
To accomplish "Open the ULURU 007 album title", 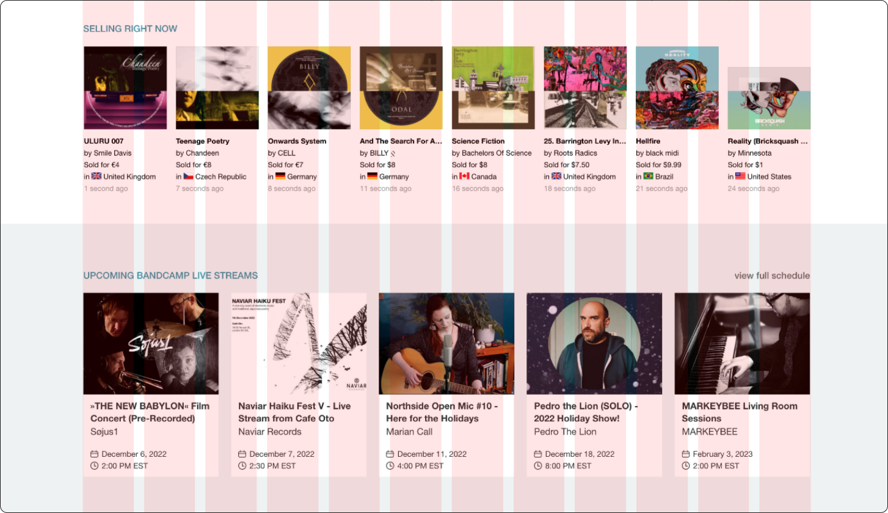I will [104, 141].
